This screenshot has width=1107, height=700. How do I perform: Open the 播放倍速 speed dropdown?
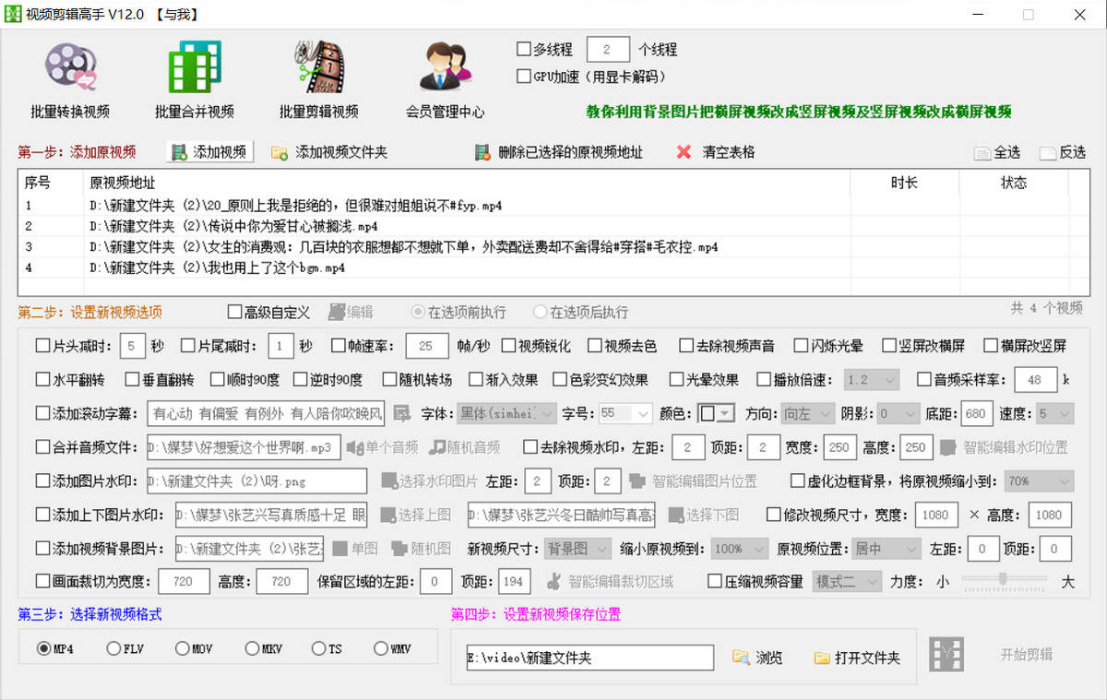click(871, 379)
